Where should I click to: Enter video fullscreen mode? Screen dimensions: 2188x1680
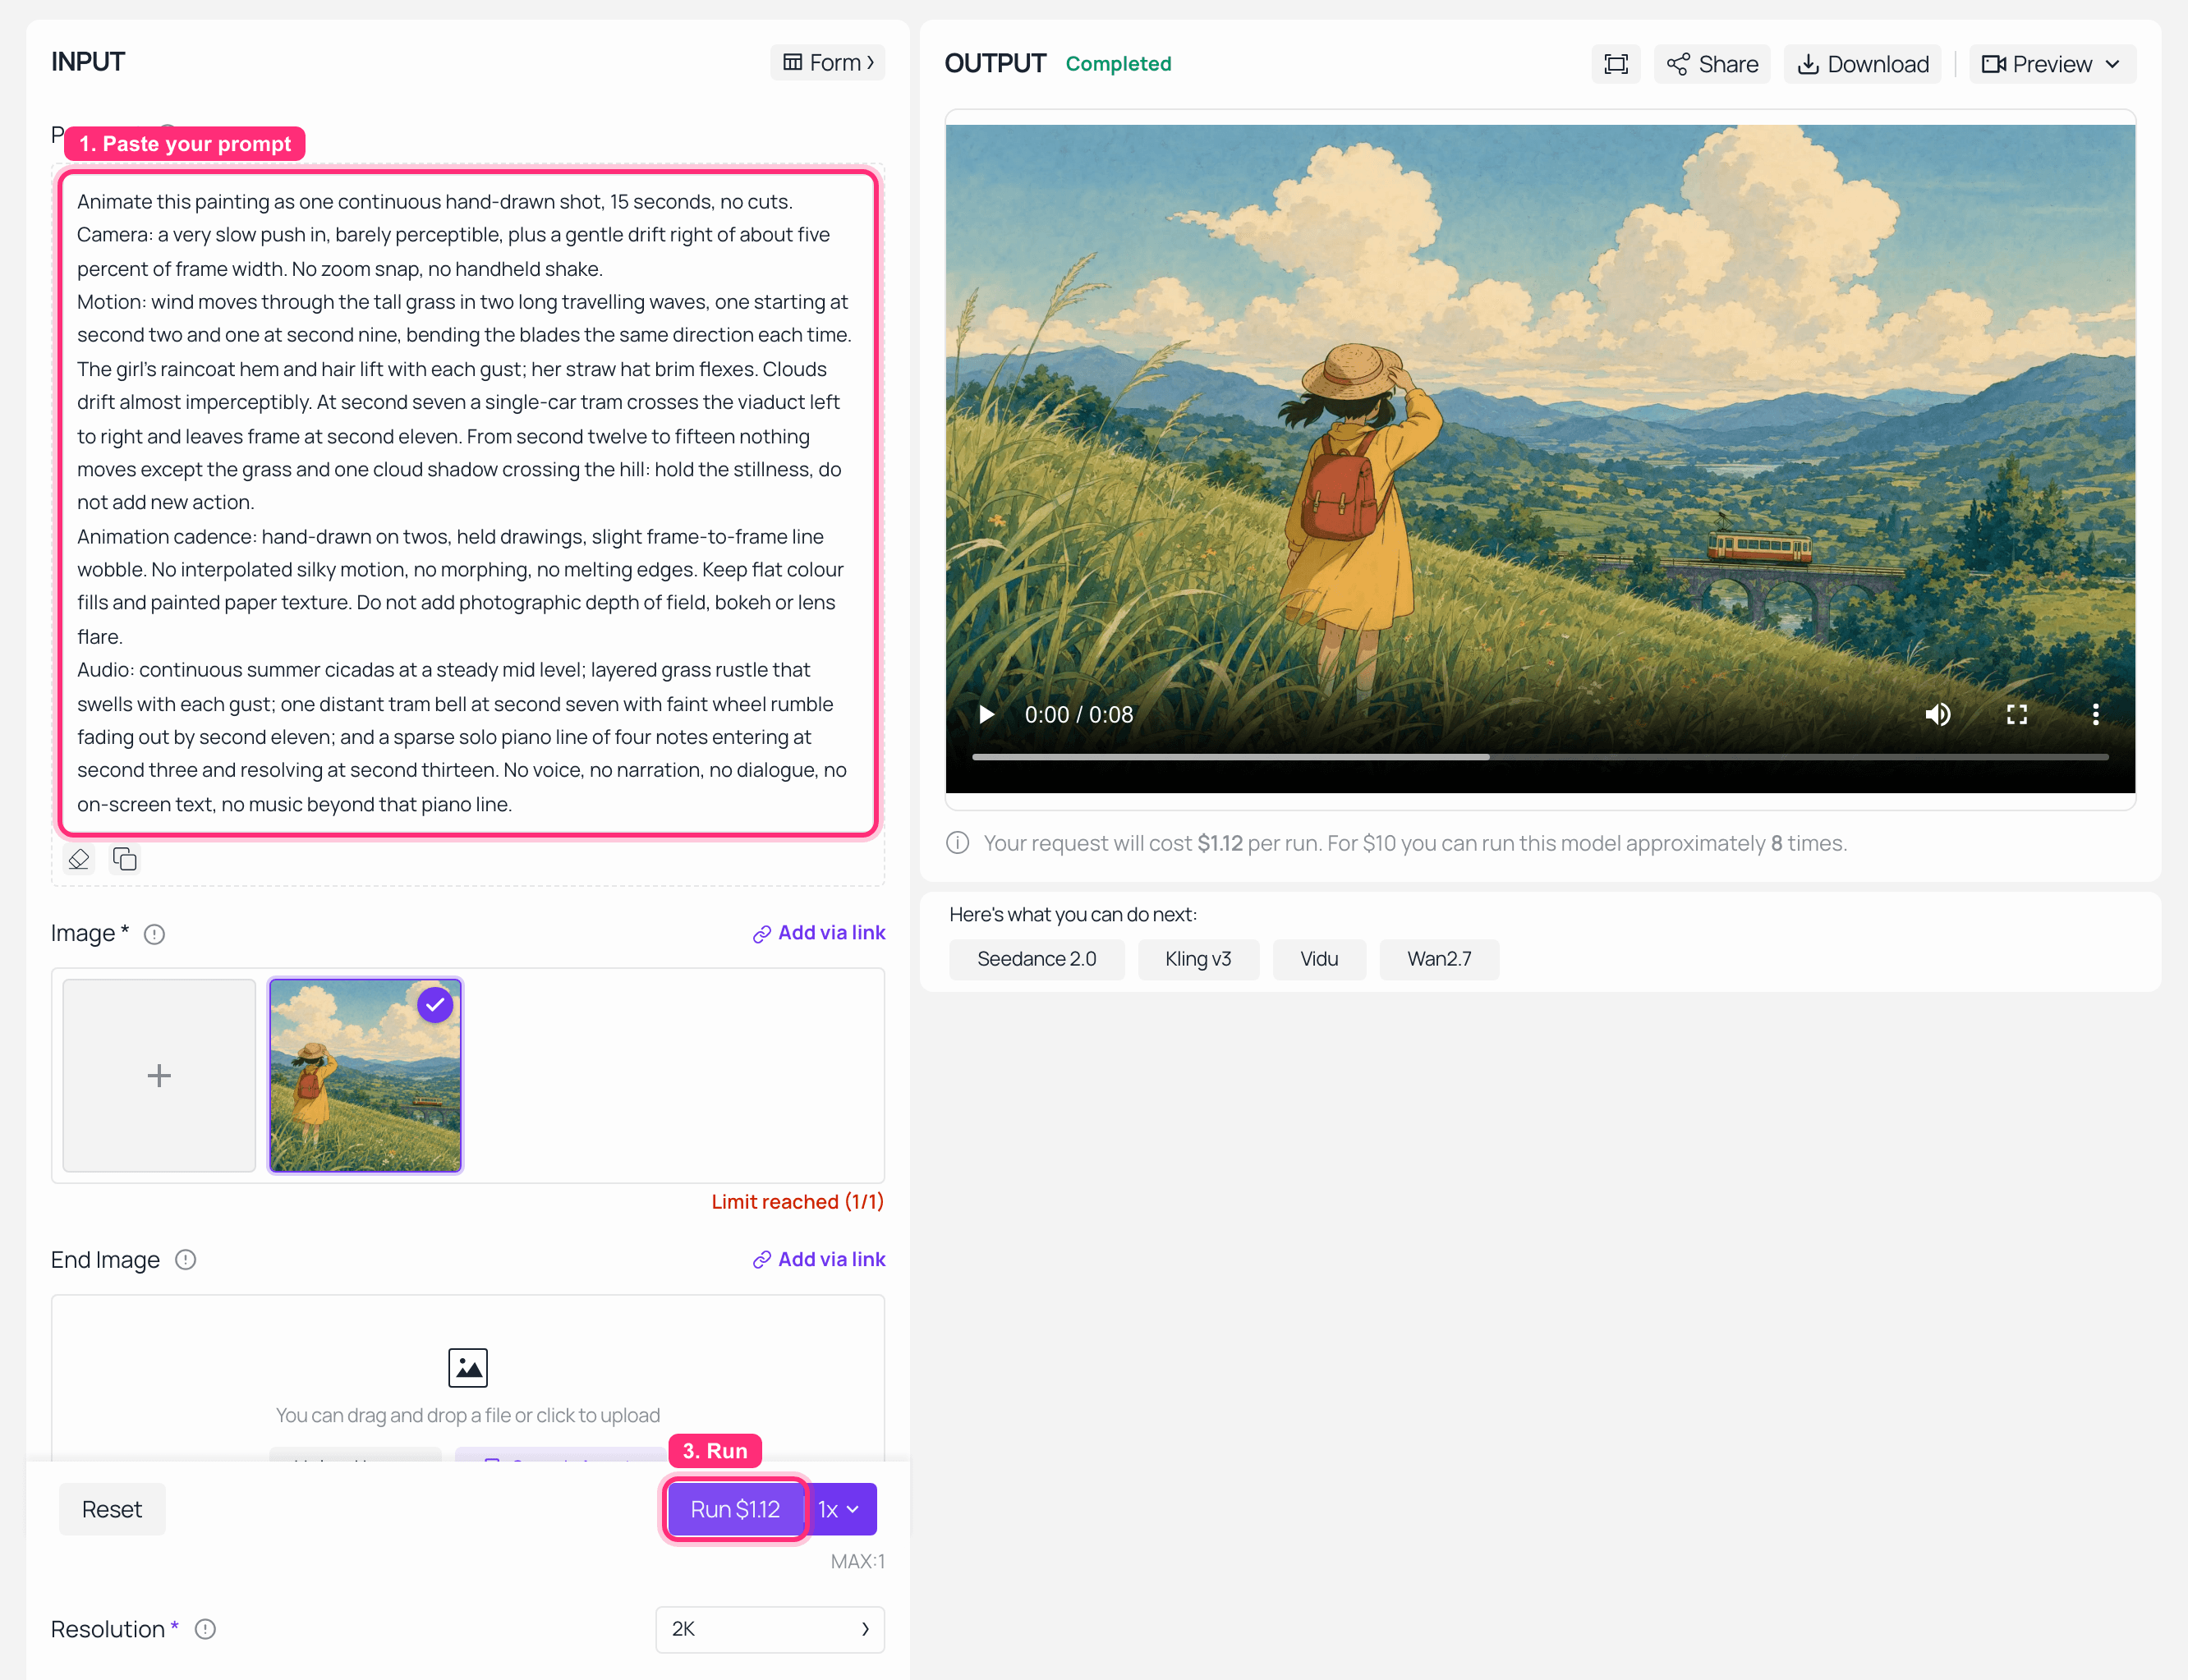point(2017,715)
